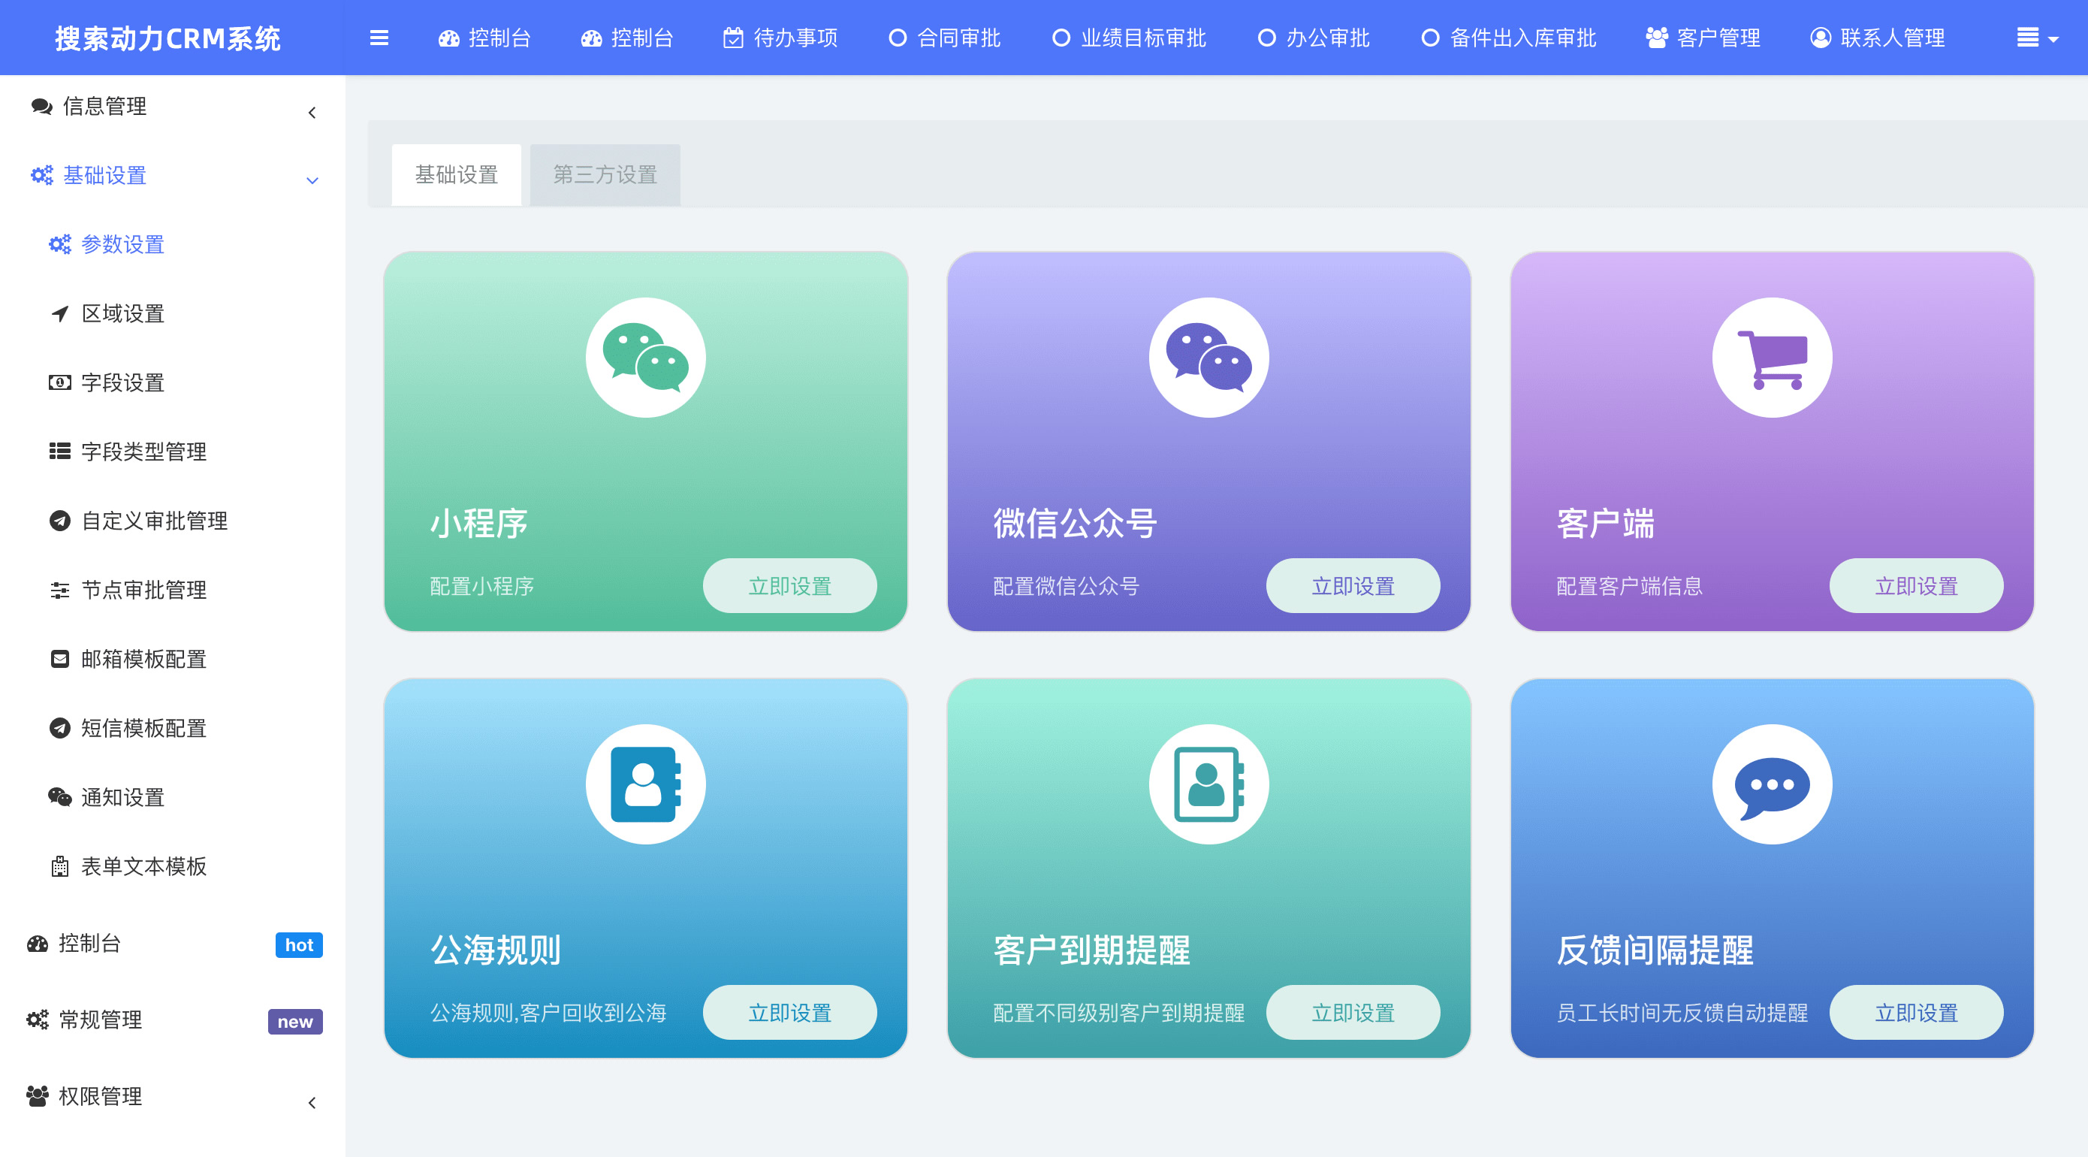Click 立即设置 on the 微信公众号 card
The height and width of the screenshot is (1157, 2088).
1353,586
